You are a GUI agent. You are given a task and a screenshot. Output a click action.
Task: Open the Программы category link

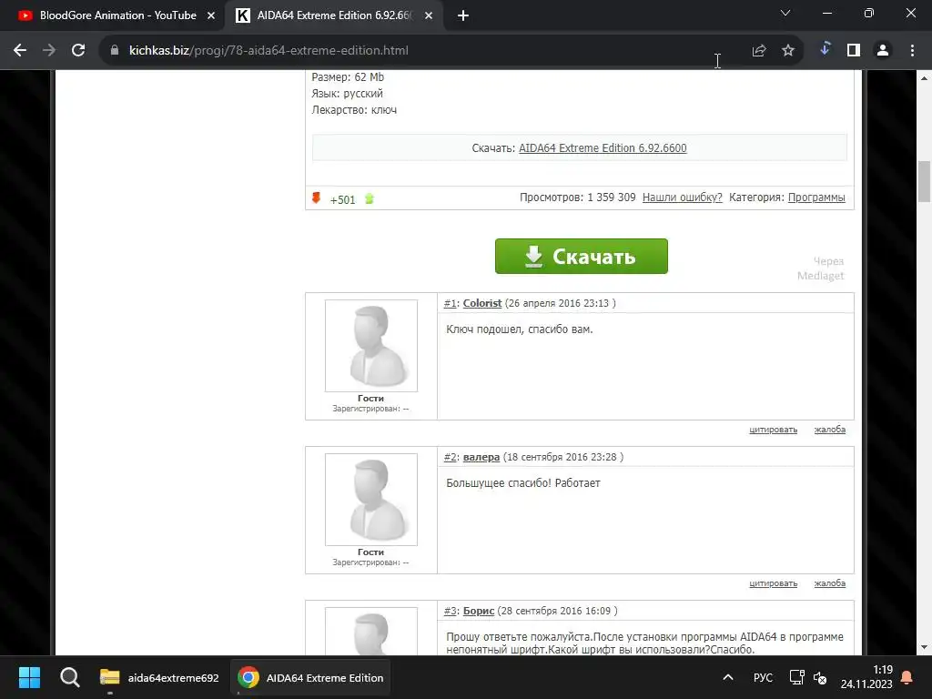click(816, 198)
